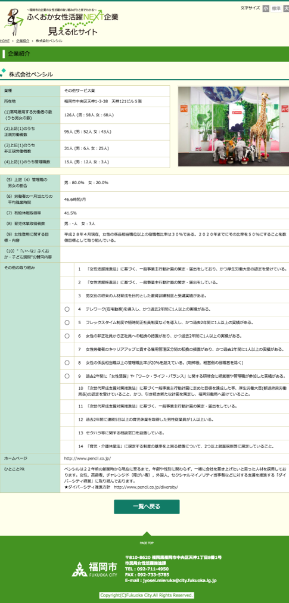
Task: Open the ふくおか女性活躍NEXT企業 site logo
Action: (61, 21)
